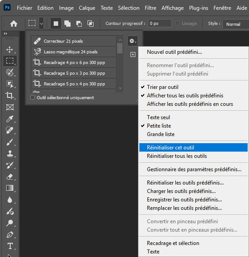Click the preset list scroll up arrow
The image size is (249, 257).
120,40
